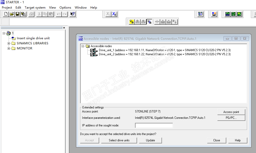Open the Project menu

[7, 8]
